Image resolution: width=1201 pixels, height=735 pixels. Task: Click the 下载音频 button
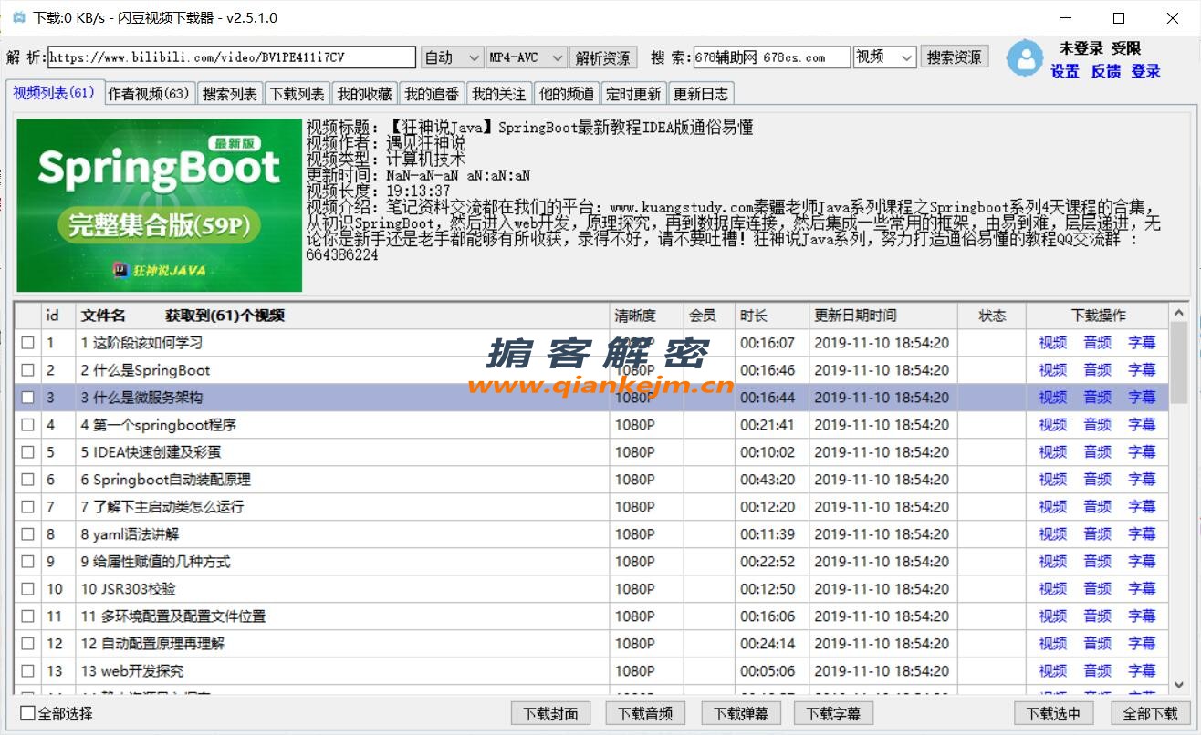pos(645,713)
